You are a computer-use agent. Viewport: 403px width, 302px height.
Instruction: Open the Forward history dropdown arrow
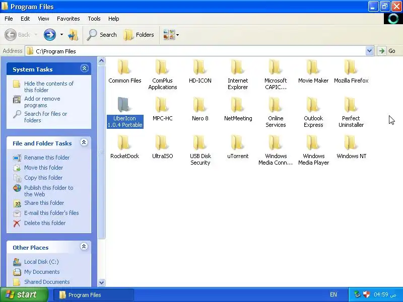click(x=61, y=35)
